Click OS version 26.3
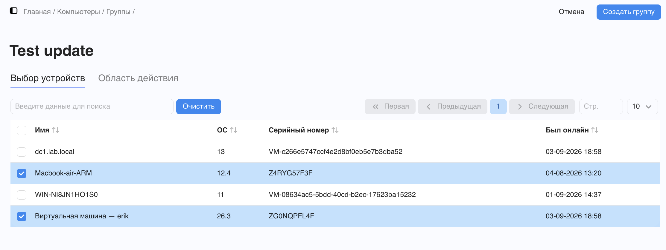Viewport: 666px width, 250px height. [x=224, y=216]
